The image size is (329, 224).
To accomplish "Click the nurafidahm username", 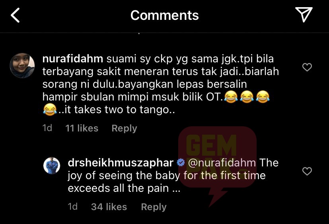I will [x=72, y=59].
